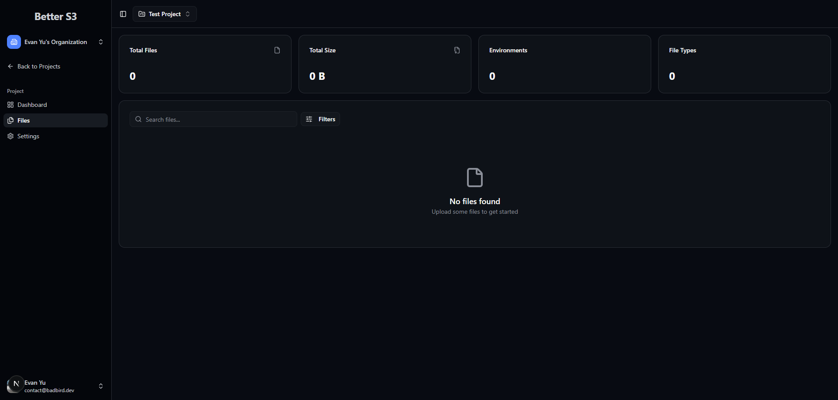838x400 pixels.
Task: Open the Test Project switcher dropdown
Action: click(x=165, y=14)
